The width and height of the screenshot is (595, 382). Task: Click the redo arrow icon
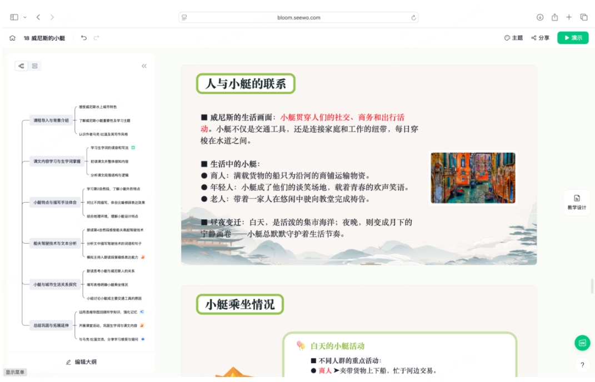click(x=97, y=38)
